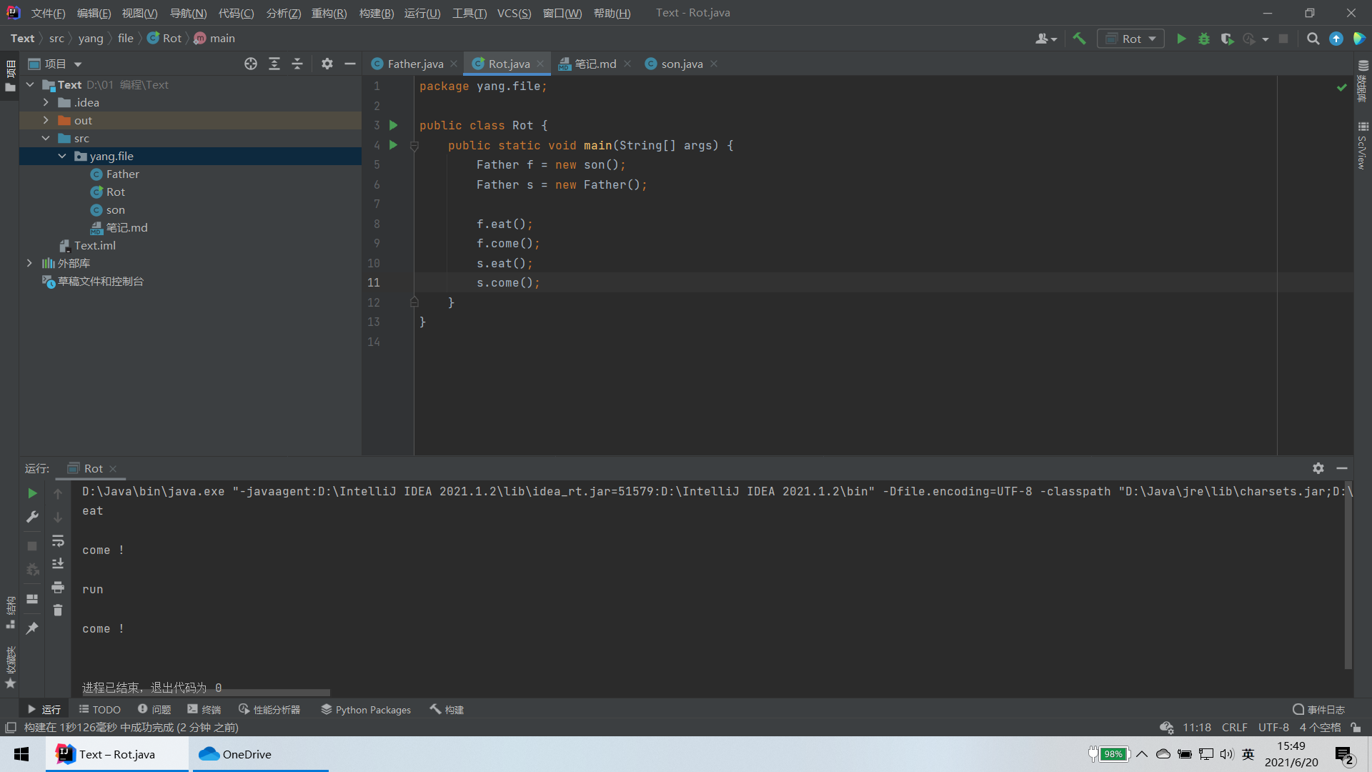The image size is (1372, 772).
Task: Click the Build project hammer icon
Action: point(1079,39)
